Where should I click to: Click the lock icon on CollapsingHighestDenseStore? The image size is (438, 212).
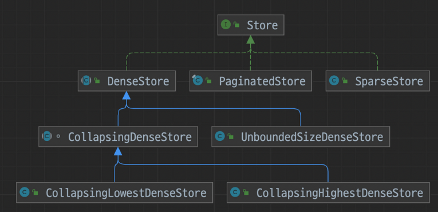tap(246, 193)
